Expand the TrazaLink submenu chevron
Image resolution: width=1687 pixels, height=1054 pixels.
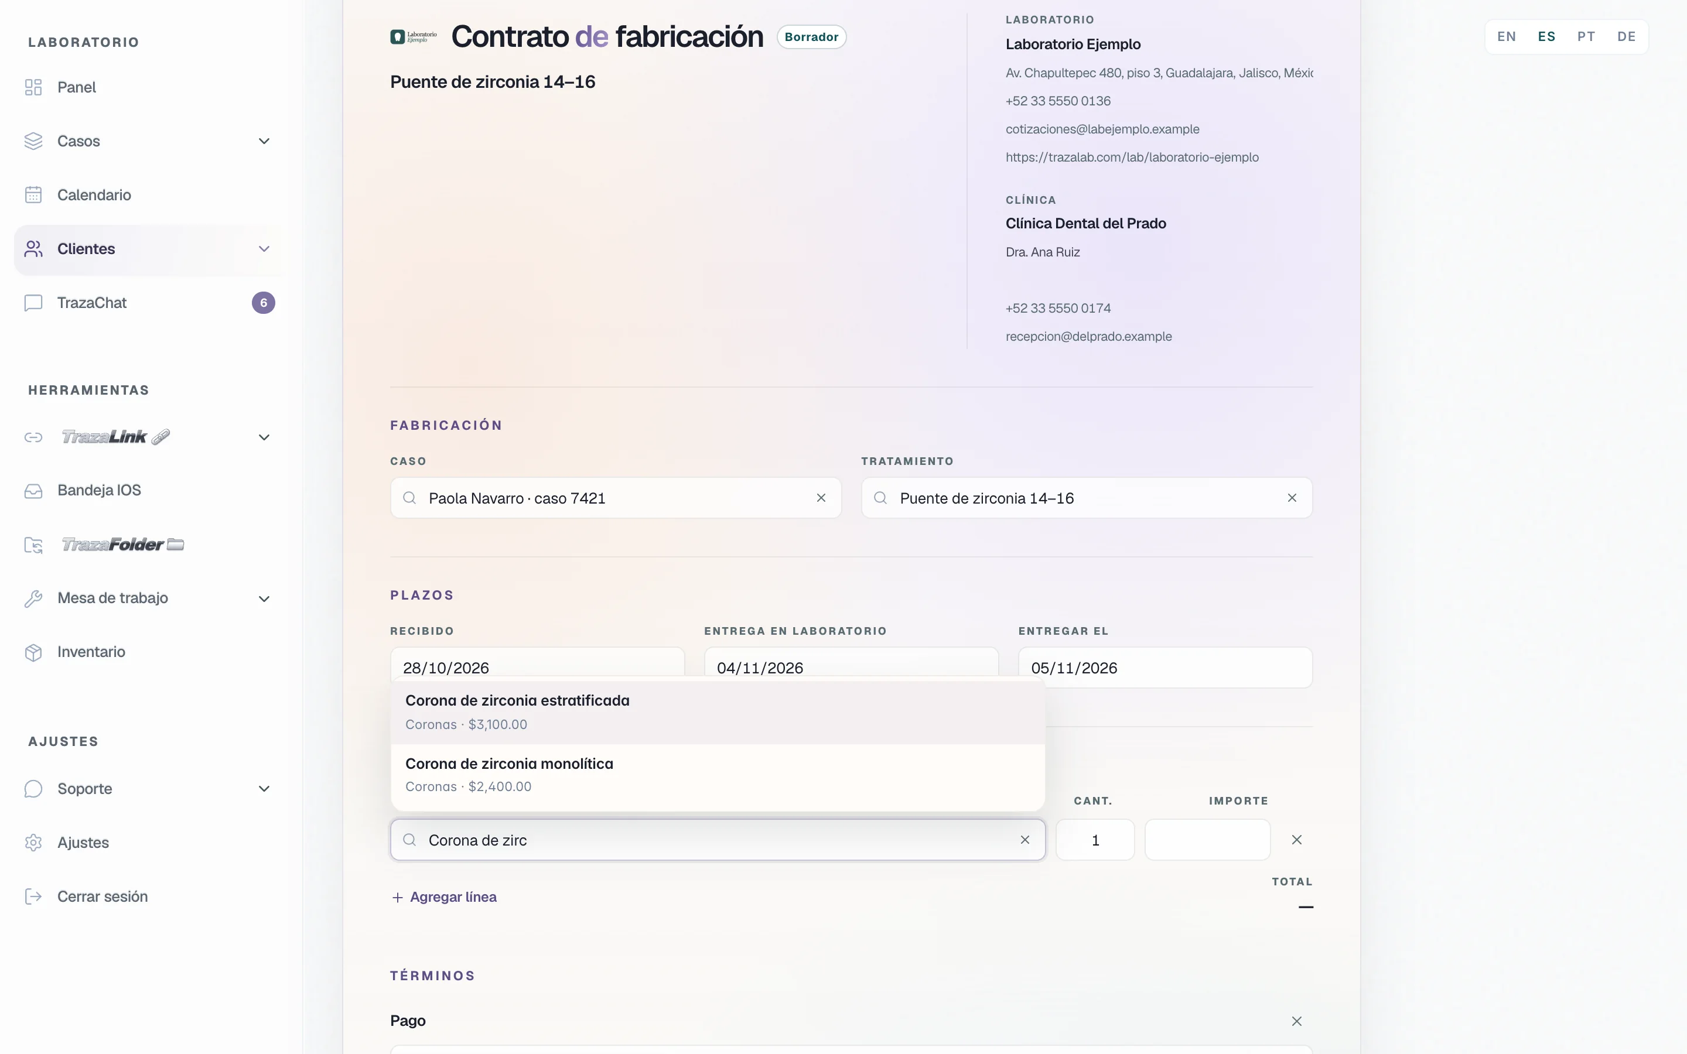264,437
